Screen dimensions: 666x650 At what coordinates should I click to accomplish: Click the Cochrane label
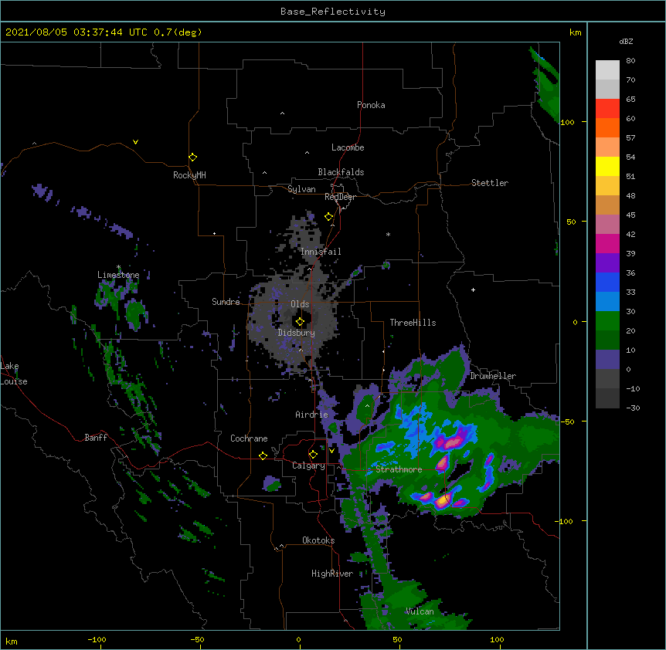(x=249, y=438)
